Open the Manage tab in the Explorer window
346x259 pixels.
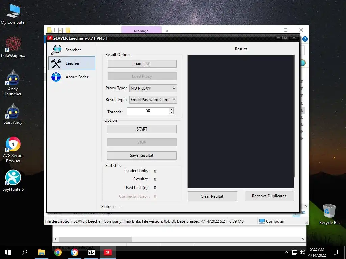pyautogui.click(x=141, y=31)
